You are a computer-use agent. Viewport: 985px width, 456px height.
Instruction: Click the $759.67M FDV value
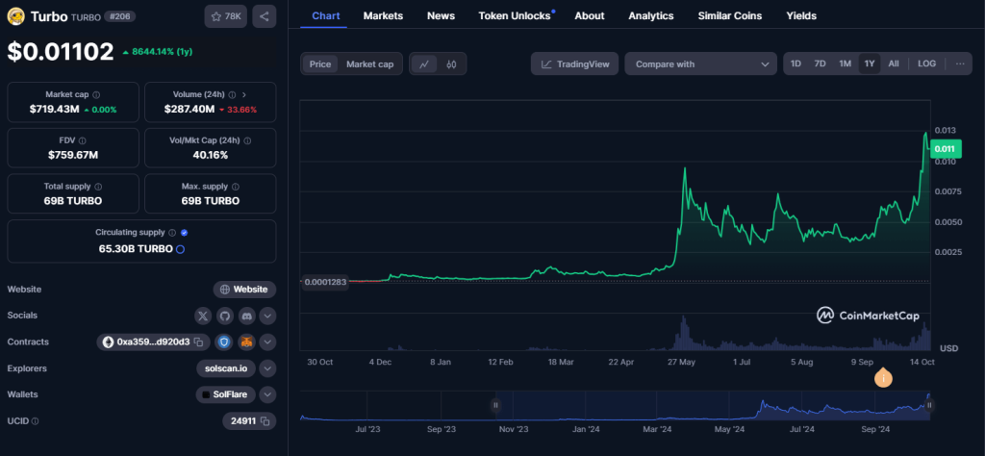73,155
